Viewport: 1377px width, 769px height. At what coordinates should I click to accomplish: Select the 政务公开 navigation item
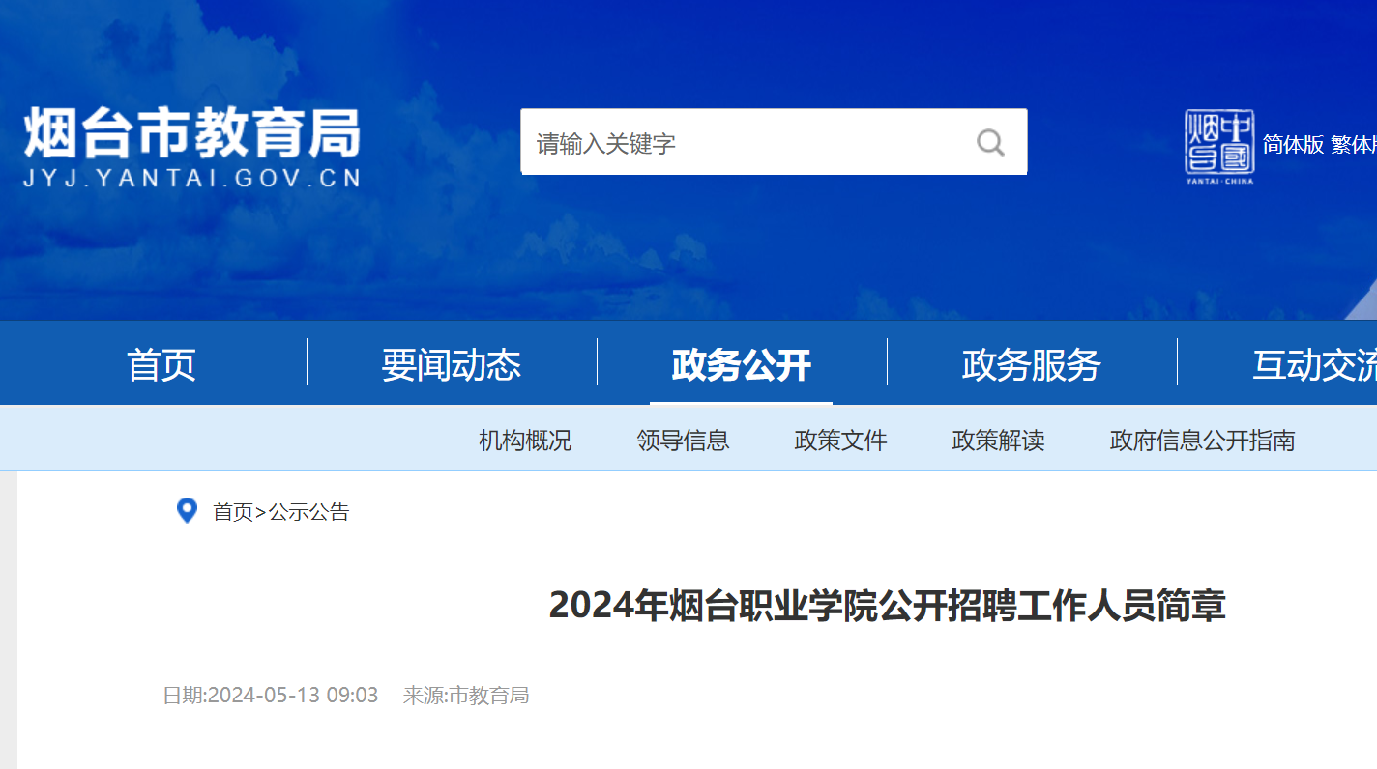coord(742,364)
